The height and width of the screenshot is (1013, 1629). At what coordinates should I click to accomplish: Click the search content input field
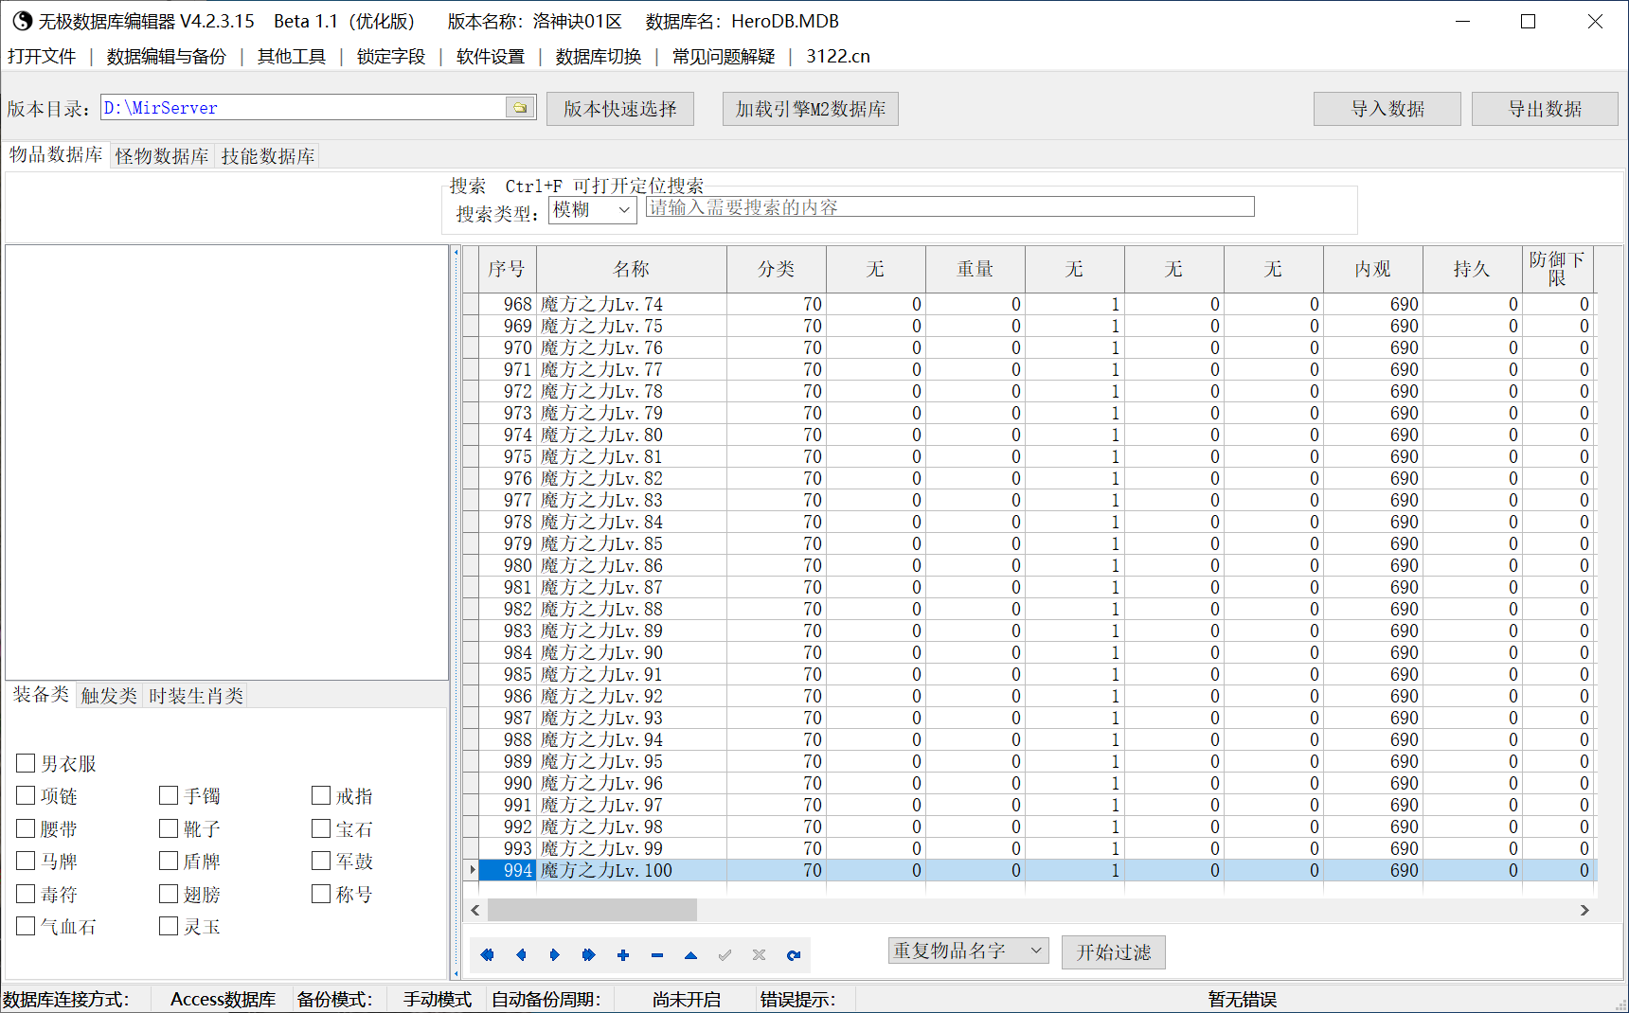coord(950,207)
